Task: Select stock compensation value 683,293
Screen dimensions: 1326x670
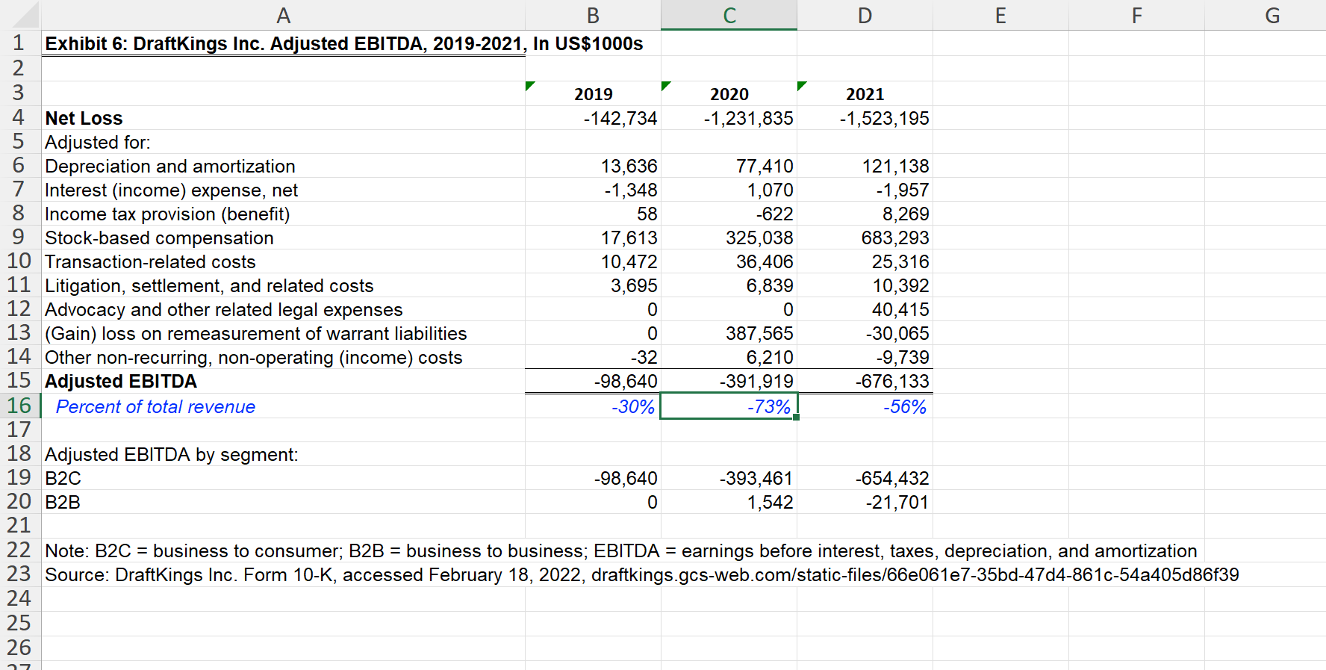Action: pyautogui.click(x=865, y=238)
